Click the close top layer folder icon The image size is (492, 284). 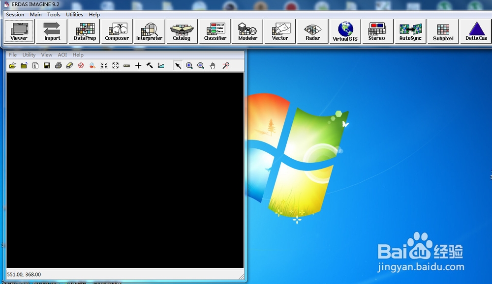pos(24,65)
